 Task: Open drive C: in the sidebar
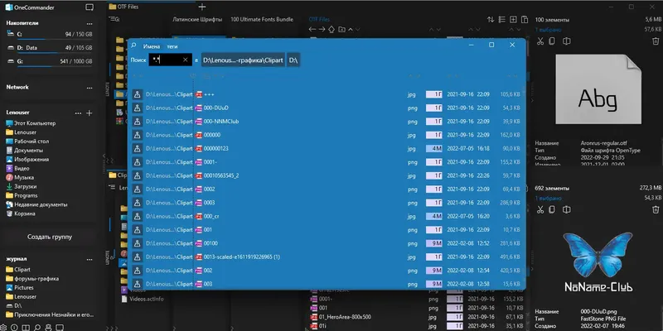tap(50, 35)
